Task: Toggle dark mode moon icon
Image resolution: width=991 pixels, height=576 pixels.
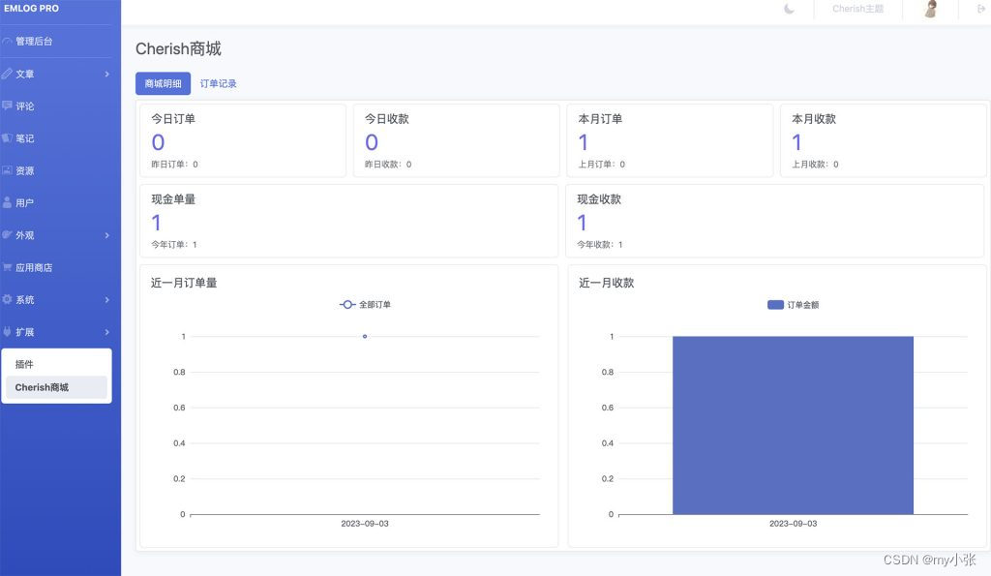Action: tap(789, 9)
